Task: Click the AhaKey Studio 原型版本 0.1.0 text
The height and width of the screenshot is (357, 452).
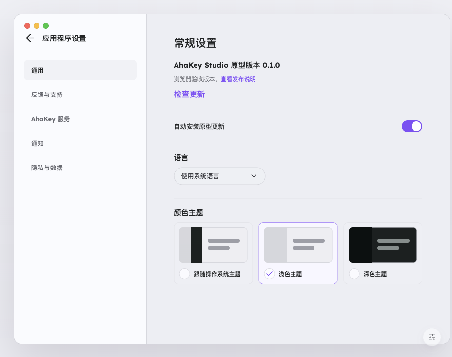Action: pos(227,65)
